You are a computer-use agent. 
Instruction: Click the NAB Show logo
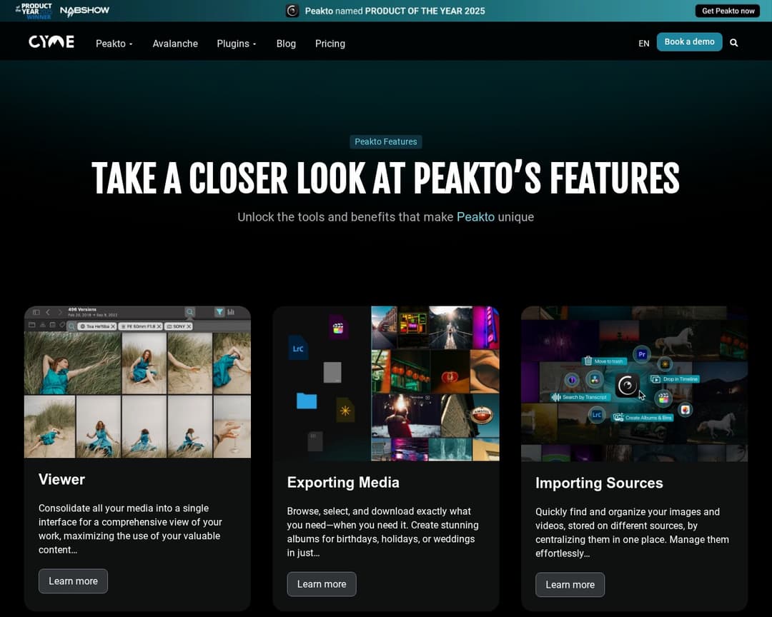(84, 11)
